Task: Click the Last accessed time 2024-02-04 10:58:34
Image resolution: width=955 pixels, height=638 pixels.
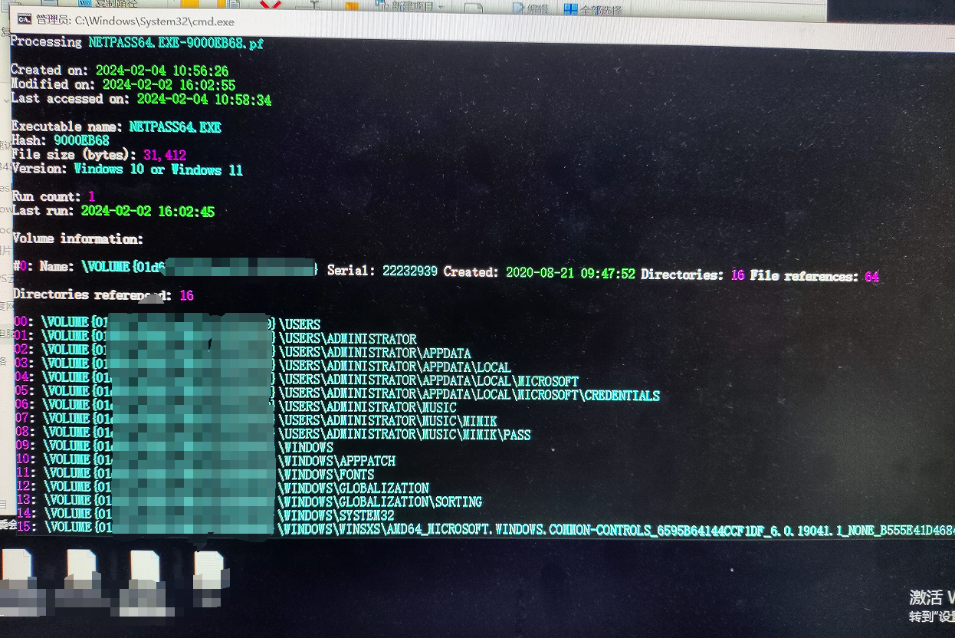Action: 204,100
